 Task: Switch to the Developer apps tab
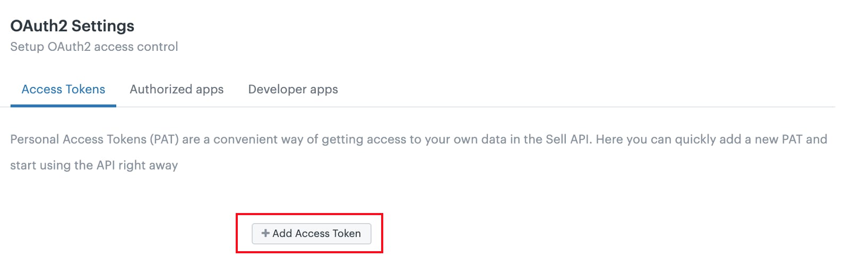(x=293, y=90)
